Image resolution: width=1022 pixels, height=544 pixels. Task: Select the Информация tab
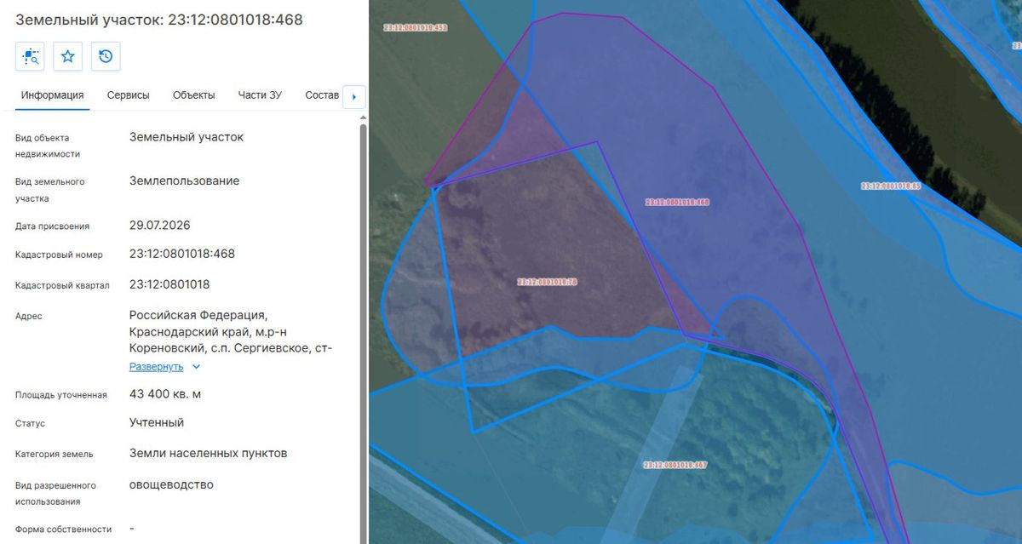coord(53,95)
